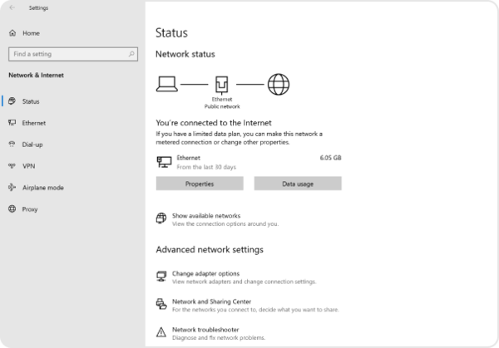Open Ethernet settings via its sidebar icon

click(12, 123)
